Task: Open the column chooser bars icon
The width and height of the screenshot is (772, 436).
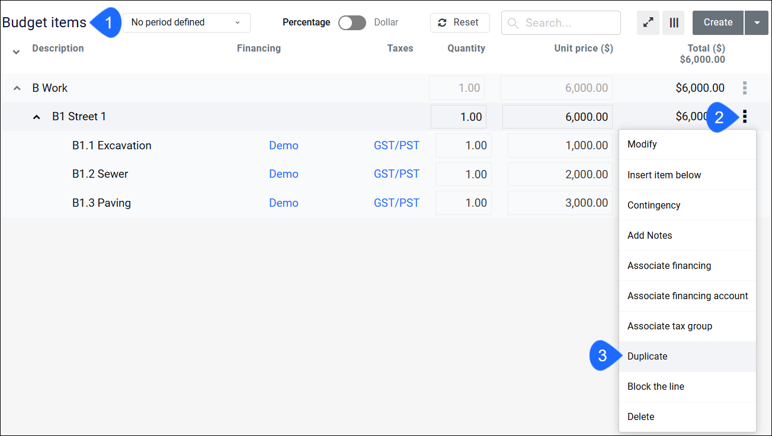Action: 674,23
